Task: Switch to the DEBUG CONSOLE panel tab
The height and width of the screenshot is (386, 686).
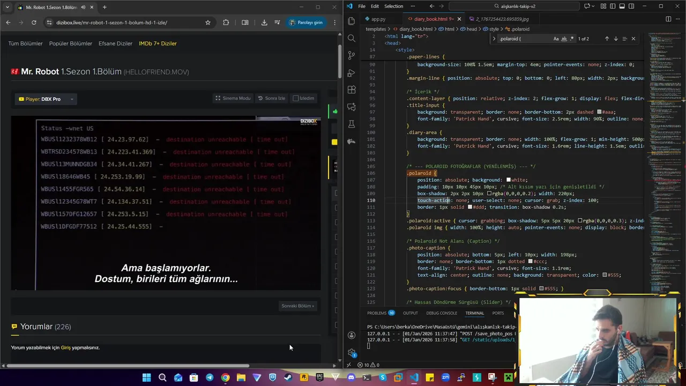Action: click(x=442, y=313)
